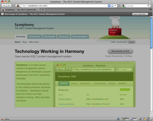153x121 pixels.
Task: Click the info icon in notification bar
Action: pos(3,14)
